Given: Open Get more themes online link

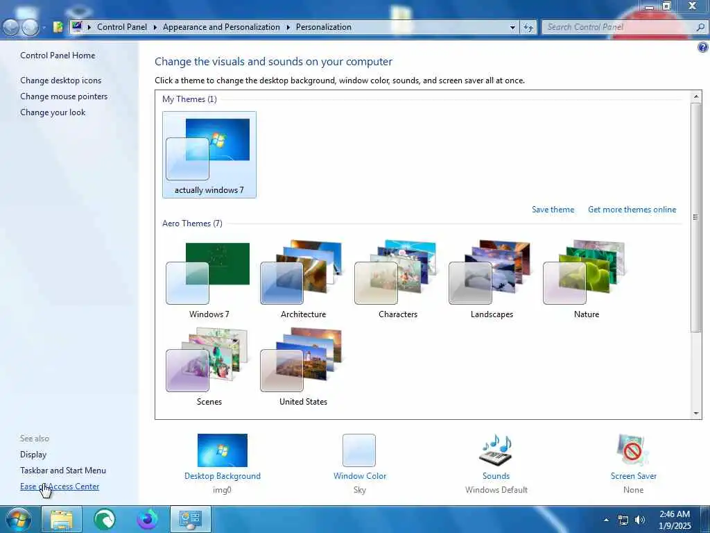Looking at the screenshot, I should coord(632,210).
